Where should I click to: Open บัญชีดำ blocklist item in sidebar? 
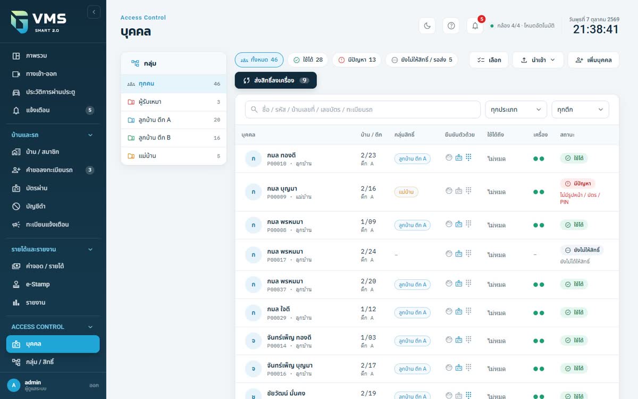(53, 206)
